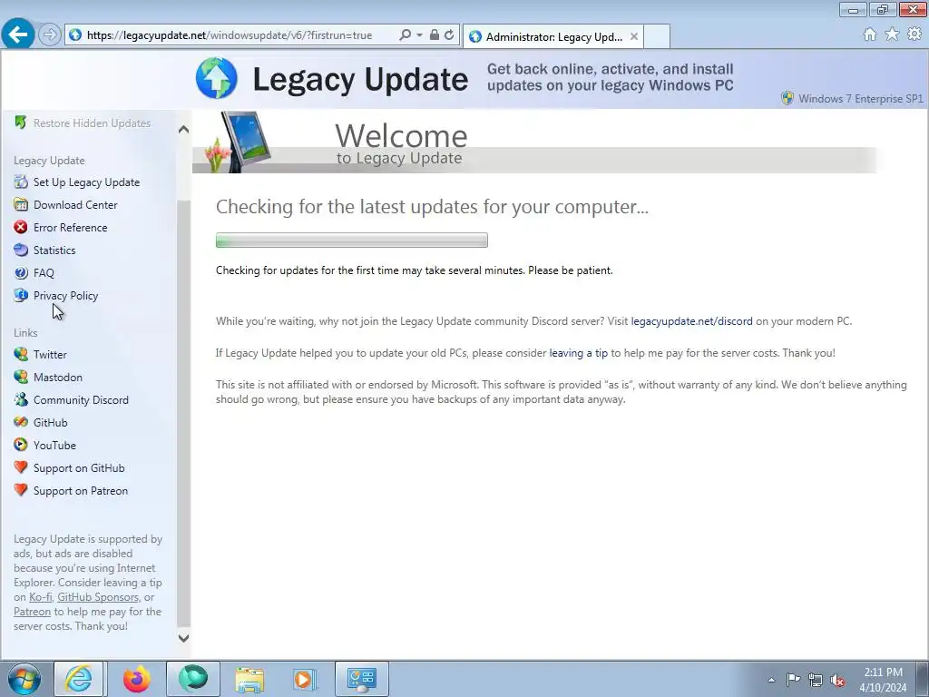
Task: Open the address bar dropdown arrow
Action: tap(419, 35)
